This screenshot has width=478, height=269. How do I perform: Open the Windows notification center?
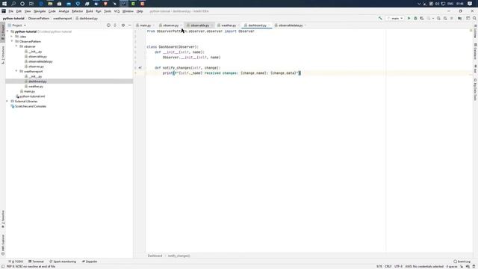[470, 4]
